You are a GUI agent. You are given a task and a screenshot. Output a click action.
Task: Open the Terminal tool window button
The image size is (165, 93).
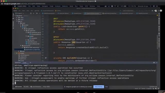tap(19, 87)
